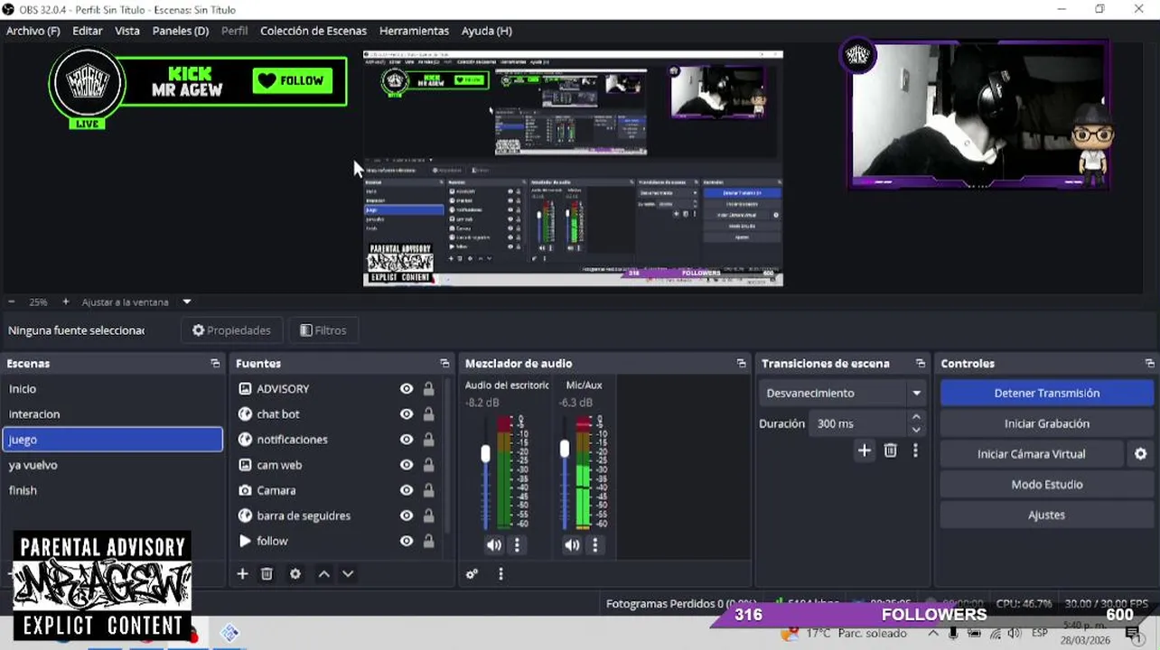Decrease Duración with down stepper arrow

(x=916, y=430)
